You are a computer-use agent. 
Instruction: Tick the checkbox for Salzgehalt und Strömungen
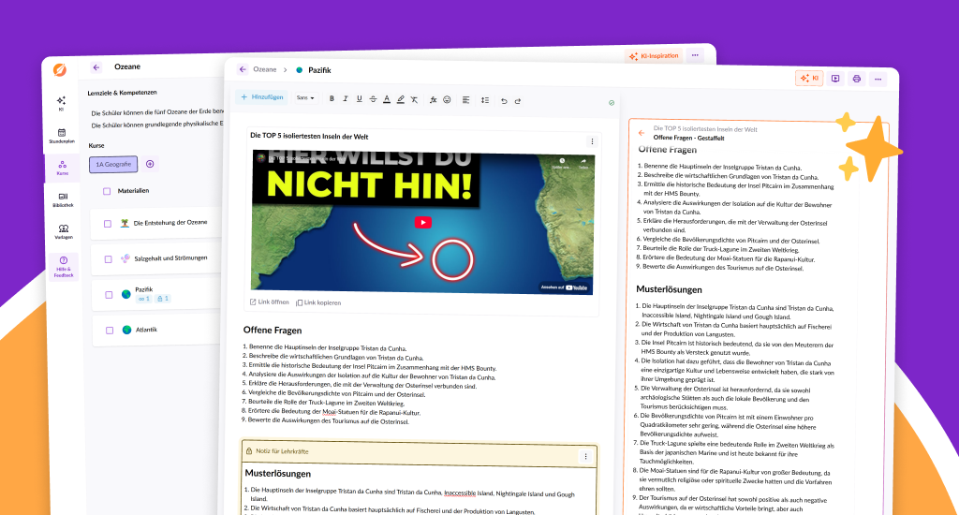tap(109, 258)
